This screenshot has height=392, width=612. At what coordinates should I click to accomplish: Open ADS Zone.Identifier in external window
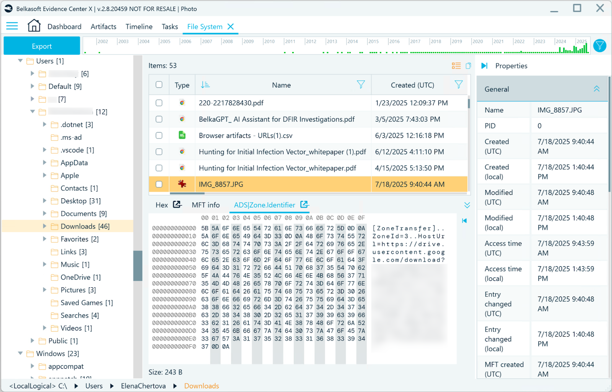point(304,204)
